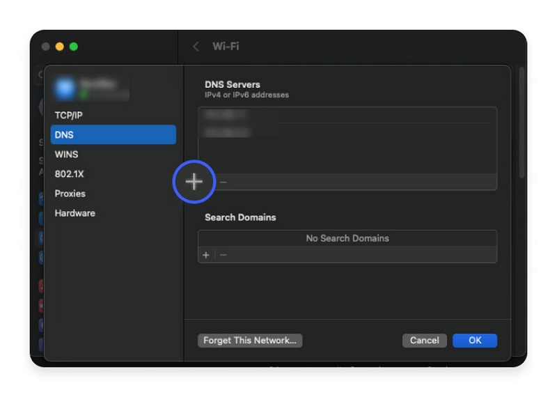Image resolution: width=557 pixels, height=397 pixels.
Task: Click the IPv4 or IPv6 addresses subtitle
Action: tap(246, 95)
